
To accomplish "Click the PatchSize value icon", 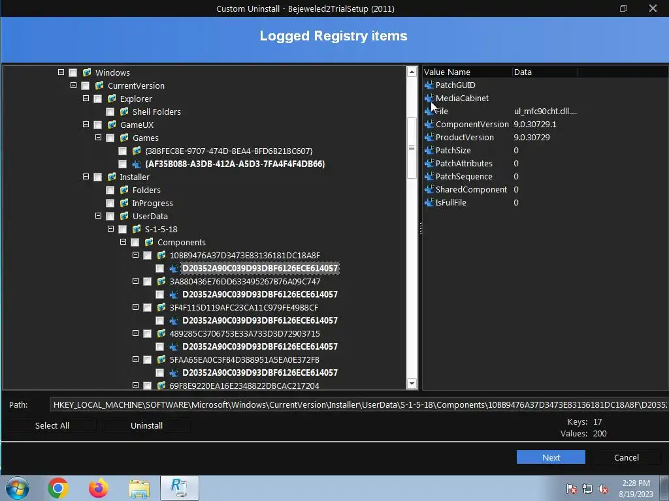I will pyautogui.click(x=429, y=151).
